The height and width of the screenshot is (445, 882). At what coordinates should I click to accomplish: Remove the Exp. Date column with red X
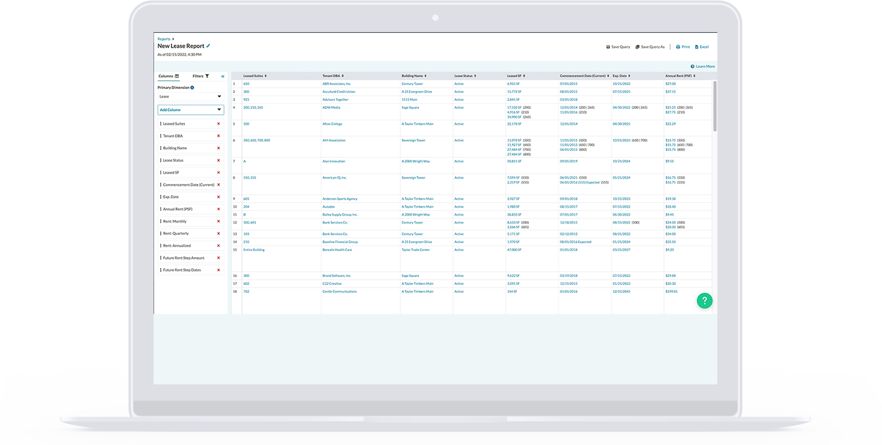[x=218, y=197]
